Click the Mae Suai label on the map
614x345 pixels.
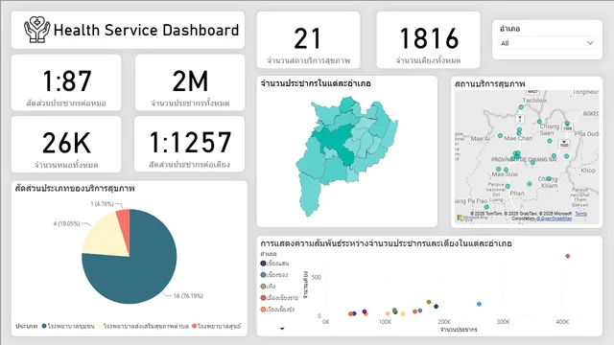pos(505,174)
